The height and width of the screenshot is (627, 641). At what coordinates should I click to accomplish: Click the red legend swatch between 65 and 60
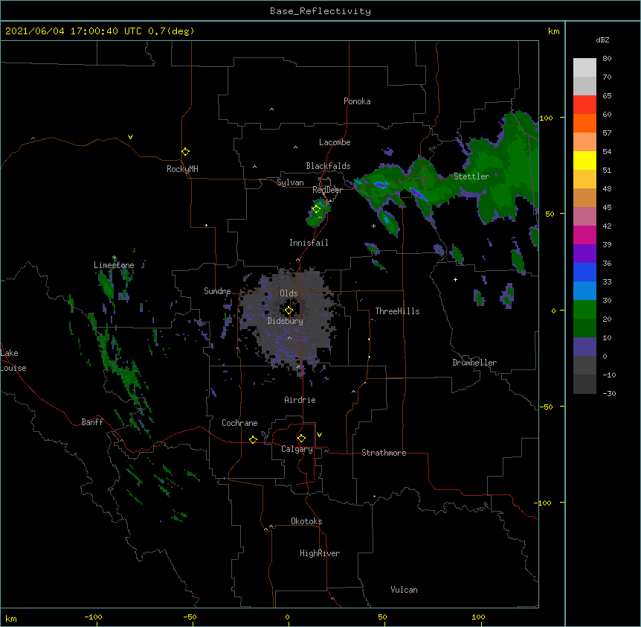point(584,105)
